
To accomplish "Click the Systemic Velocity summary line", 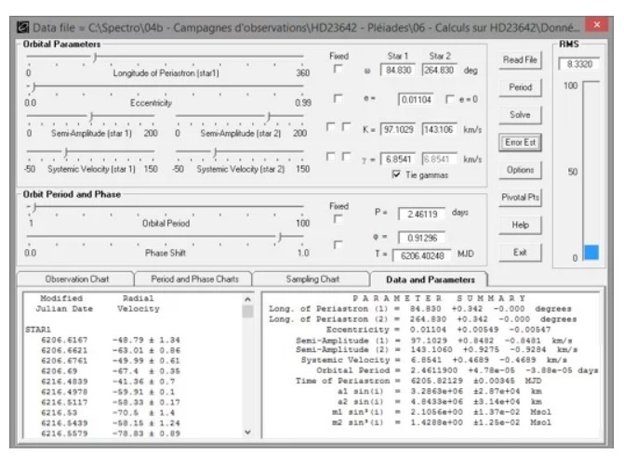I will pyautogui.click(x=433, y=359).
